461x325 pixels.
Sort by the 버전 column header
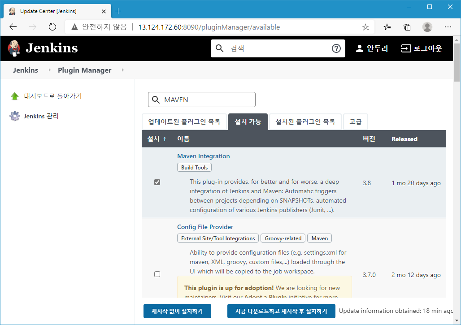pyautogui.click(x=369, y=139)
